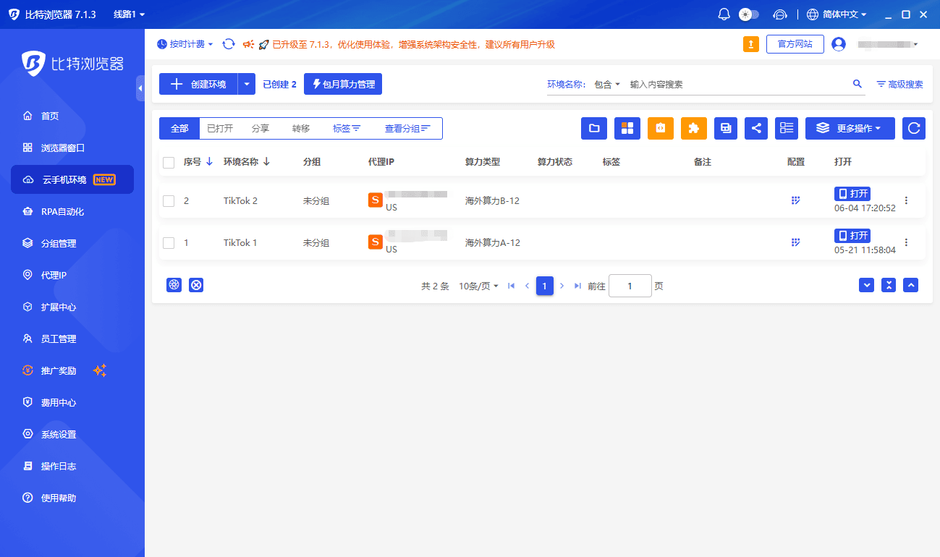Click config icon for TikTok 2

tap(796, 200)
